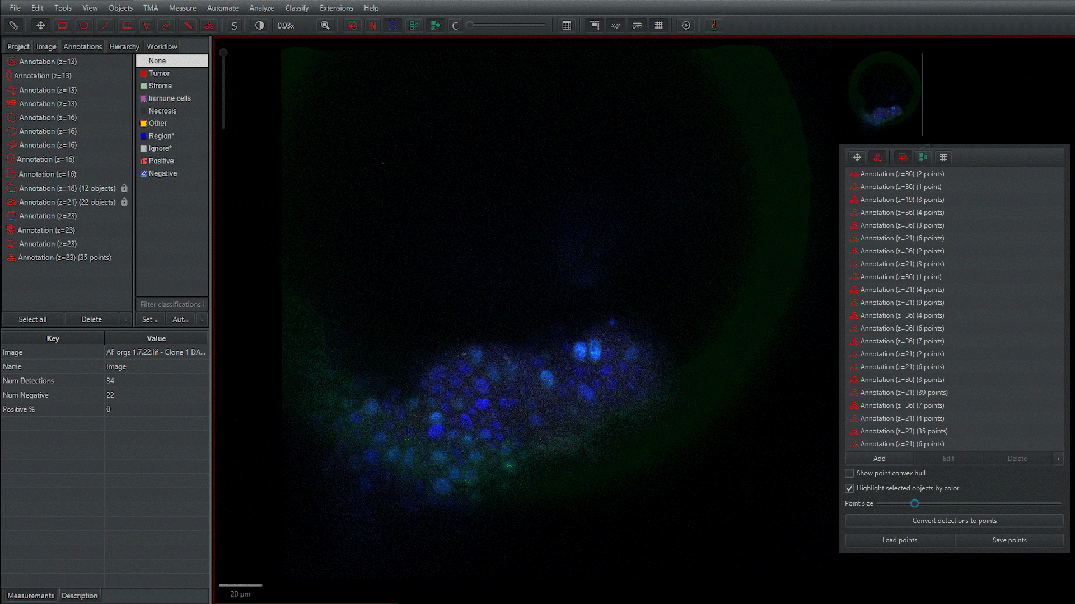Select the Ellipse annotation tool
The height and width of the screenshot is (604, 1075).
(84, 25)
